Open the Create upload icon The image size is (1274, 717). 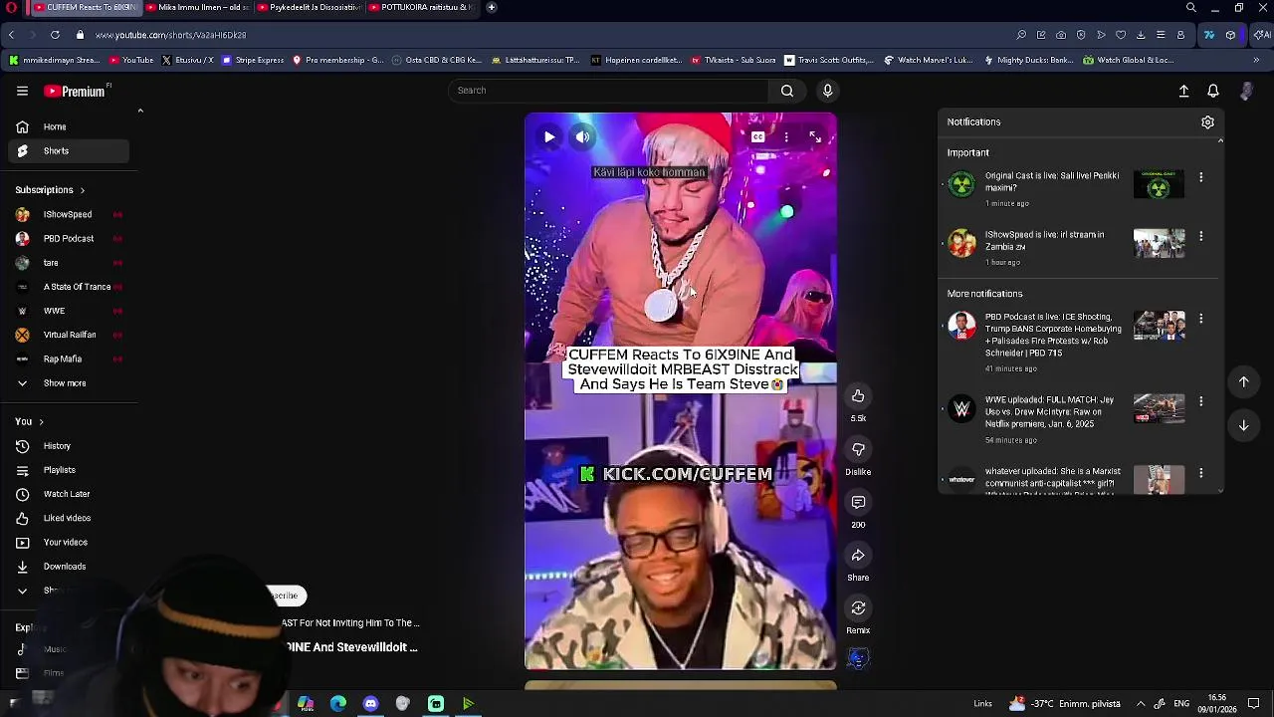point(1183,91)
